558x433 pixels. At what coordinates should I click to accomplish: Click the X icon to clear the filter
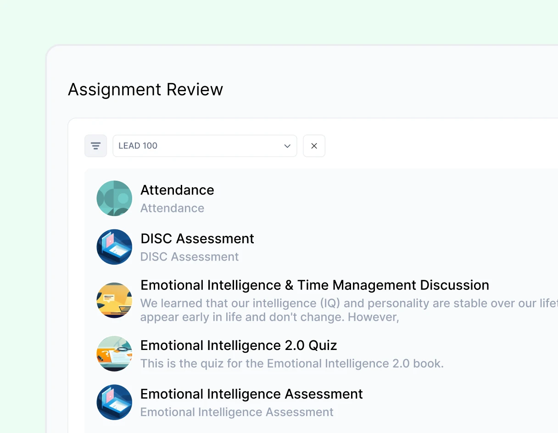(x=314, y=145)
